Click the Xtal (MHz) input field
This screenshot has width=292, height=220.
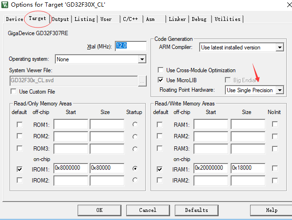pyautogui.click(x=131, y=46)
